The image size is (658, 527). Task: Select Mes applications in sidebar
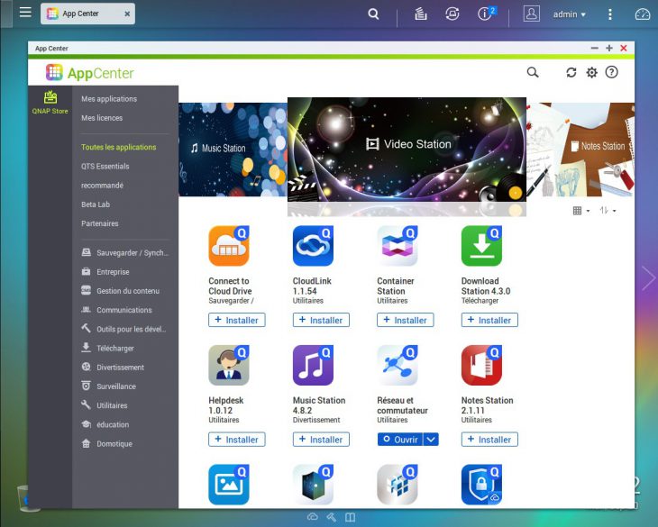(x=109, y=99)
